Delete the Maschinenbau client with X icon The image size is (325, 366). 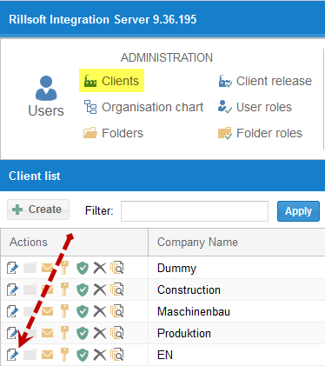[x=100, y=311]
